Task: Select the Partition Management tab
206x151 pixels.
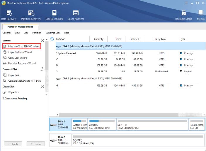Action: click(x=20, y=27)
